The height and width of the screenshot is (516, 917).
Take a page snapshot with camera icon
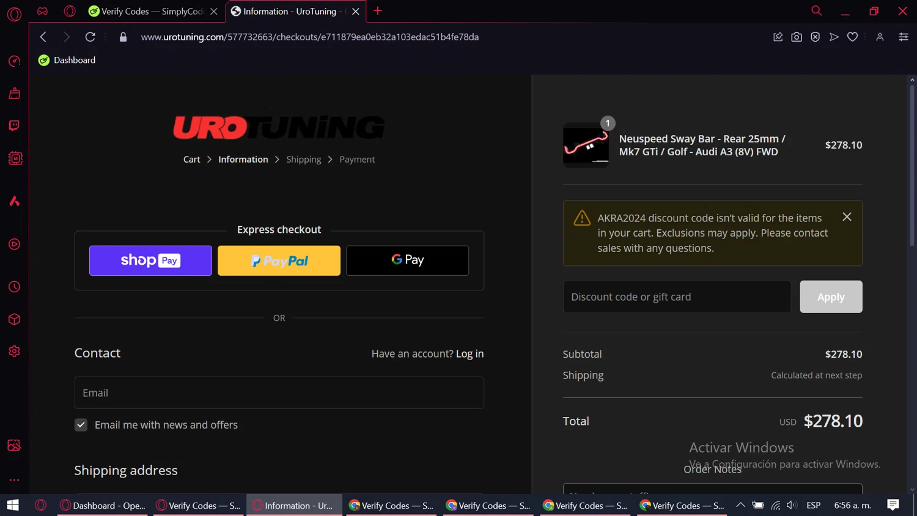[x=796, y=37]
